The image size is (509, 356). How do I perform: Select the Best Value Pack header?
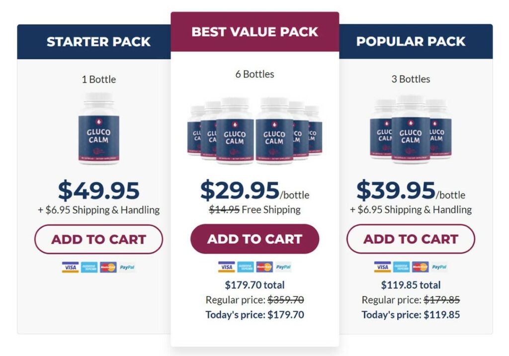[254, 32]
